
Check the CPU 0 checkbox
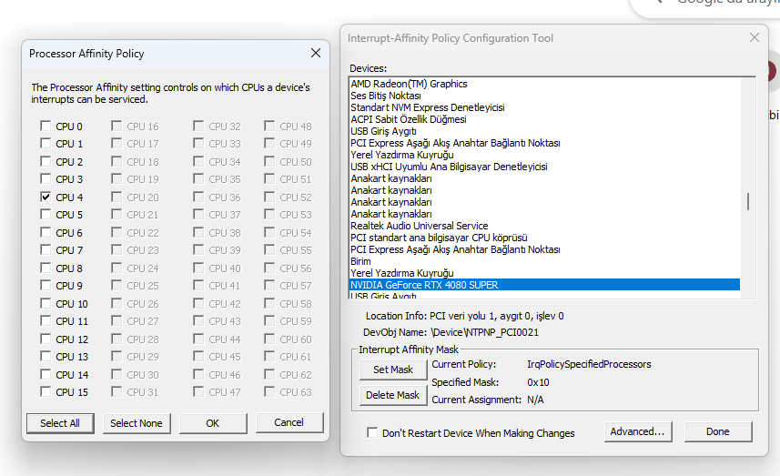(46, 127)
